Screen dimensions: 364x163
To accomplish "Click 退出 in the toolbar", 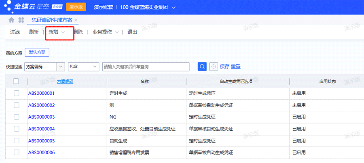I will pyautogui.click(x=132, y=32).
